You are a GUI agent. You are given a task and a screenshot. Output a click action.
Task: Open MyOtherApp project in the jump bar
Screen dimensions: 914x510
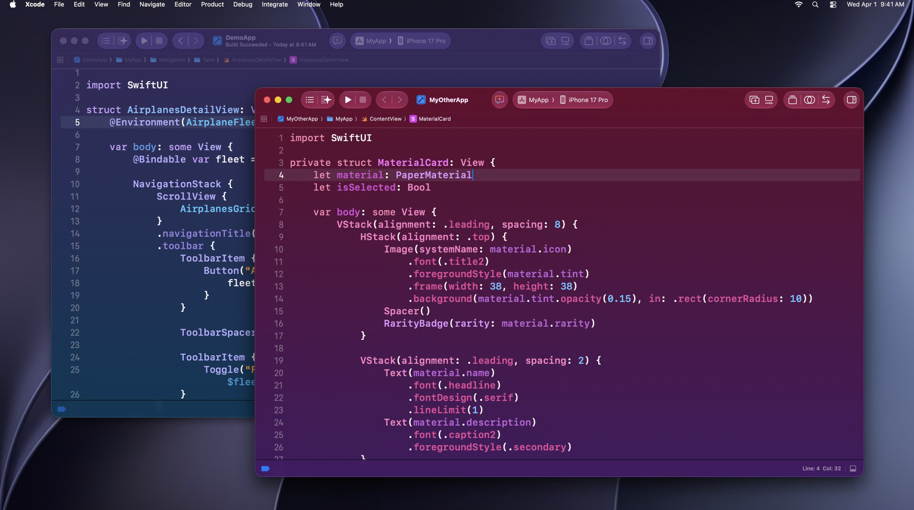click(298, 119)
